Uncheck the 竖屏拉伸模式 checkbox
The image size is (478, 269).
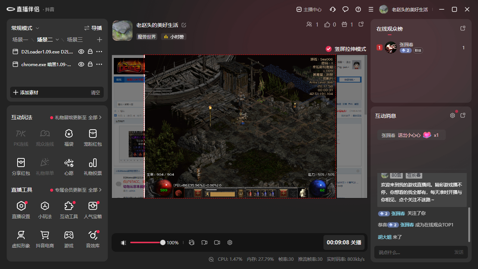[329, 49]
